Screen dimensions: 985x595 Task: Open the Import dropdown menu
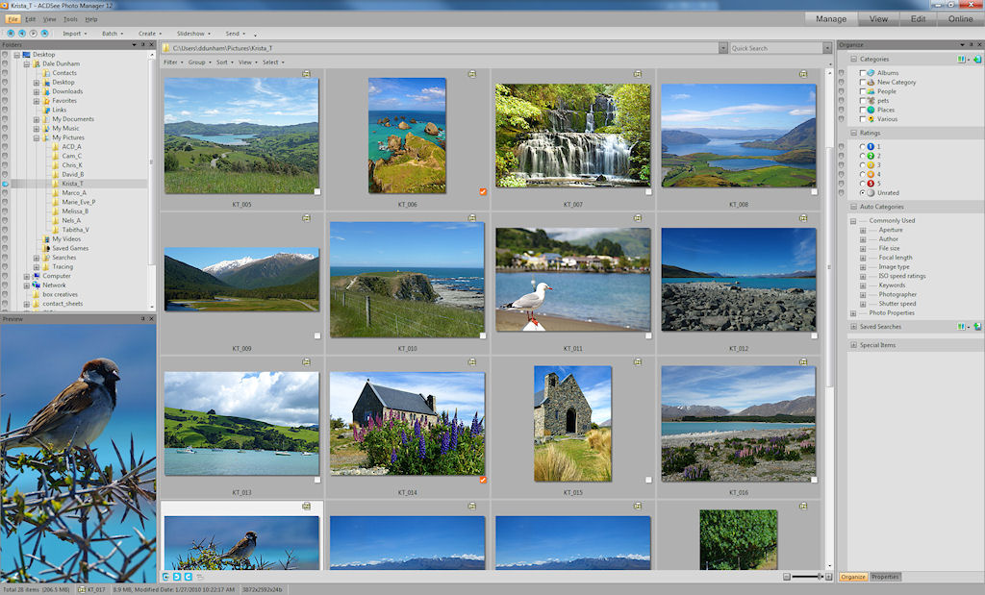pyautogui.click(x=75, y=34)
